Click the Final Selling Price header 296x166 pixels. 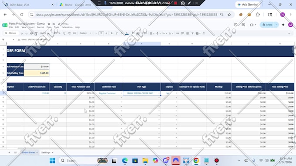(280, 87)
